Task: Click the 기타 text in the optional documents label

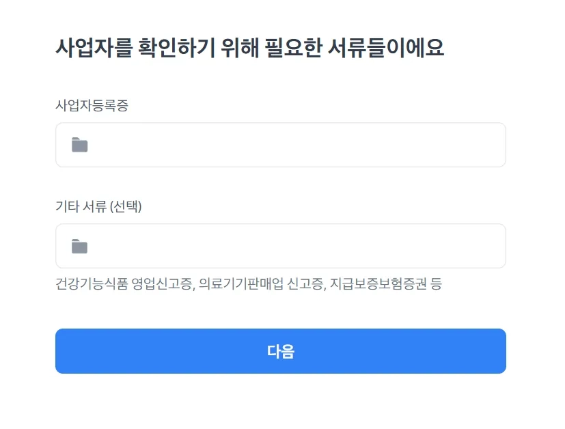Action: (68, 206)
